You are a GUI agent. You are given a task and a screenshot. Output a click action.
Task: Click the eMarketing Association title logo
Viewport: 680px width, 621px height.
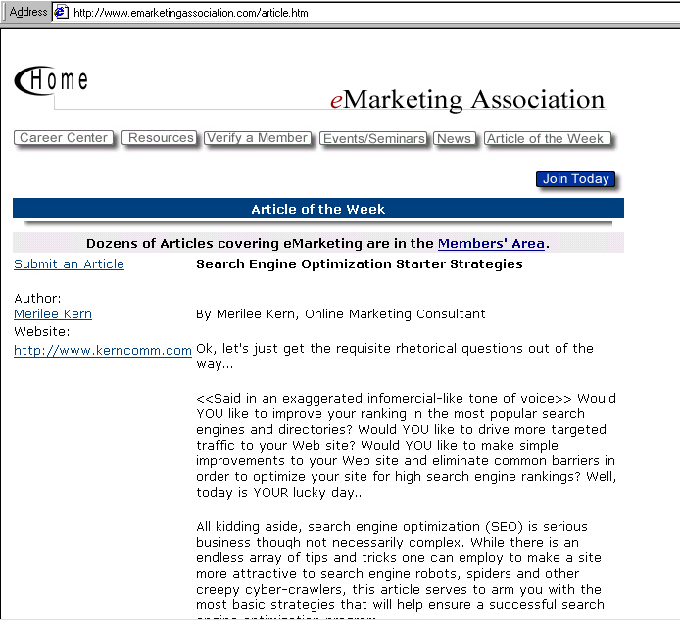pyautogui.click(x=467, y=100)
